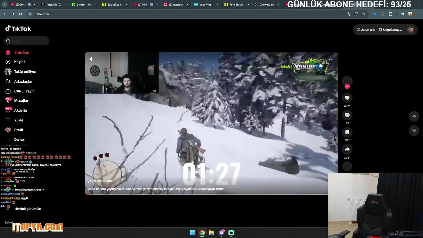The height and width of the screenshot is (238, 423).
Task: Close the Stream - Kick tab
Action: (x=96, y=5)
